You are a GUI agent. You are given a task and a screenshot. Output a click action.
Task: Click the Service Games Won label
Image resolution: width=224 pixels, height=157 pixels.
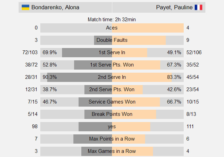click(112, 102)
